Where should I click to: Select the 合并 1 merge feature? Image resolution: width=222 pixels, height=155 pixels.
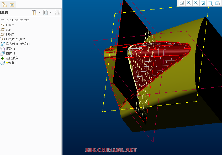pos(12,63)
